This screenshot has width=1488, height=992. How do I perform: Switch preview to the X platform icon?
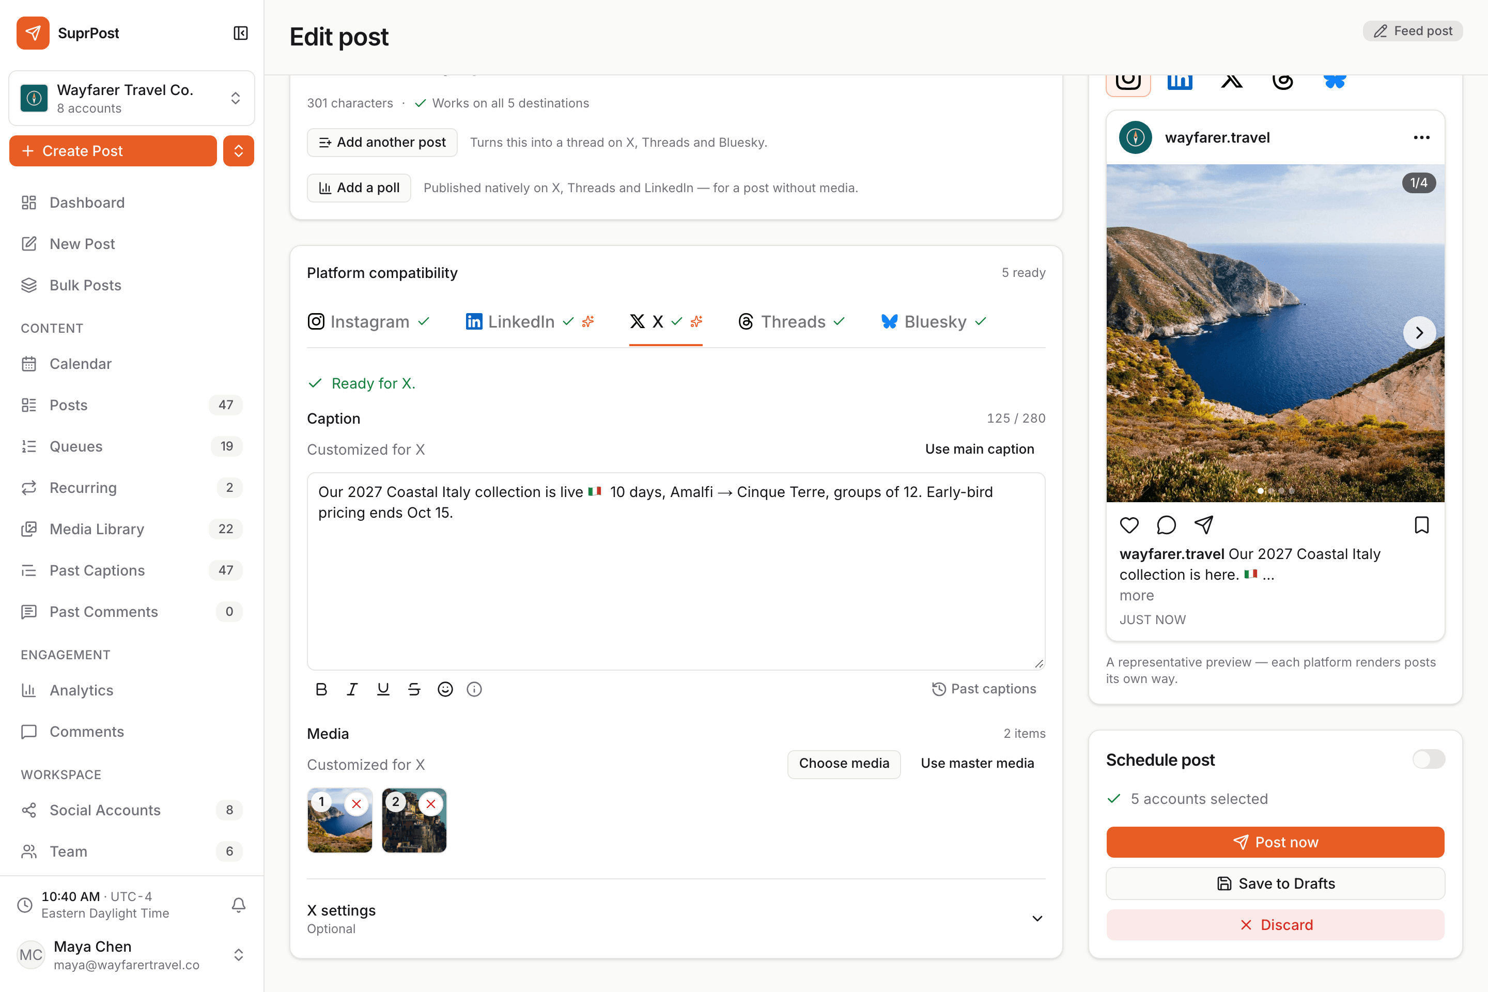(1232, 81)
